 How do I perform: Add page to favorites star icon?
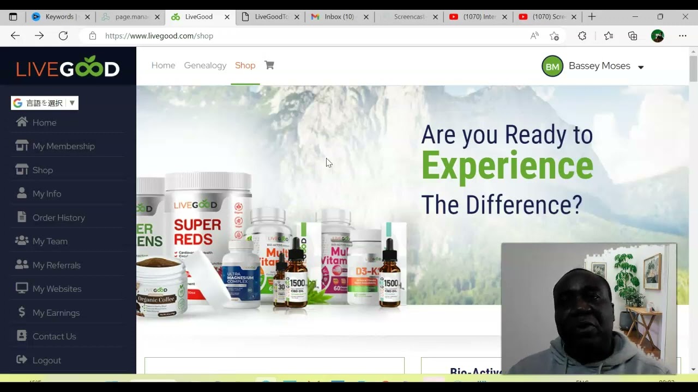coord(555,36)
